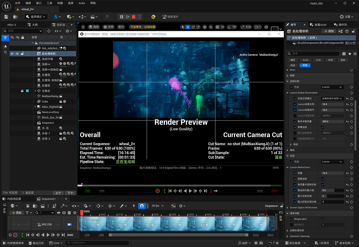Open the Sequencer curve editor icon
This screenshot has width=359, height=247.
[x=173, y=206]
